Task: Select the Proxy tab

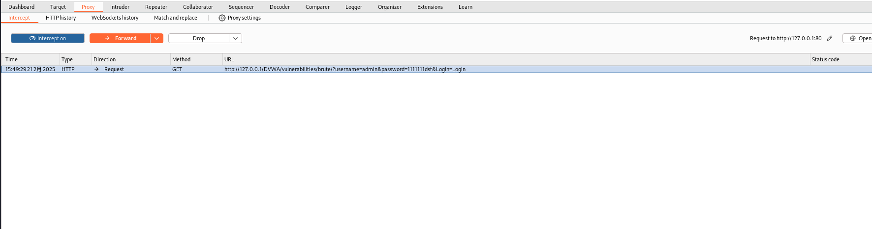Action: [88, 7]
